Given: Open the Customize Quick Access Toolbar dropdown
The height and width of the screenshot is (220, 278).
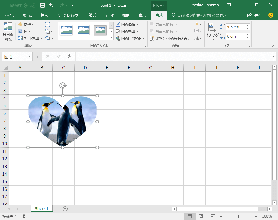Looking at the screenshot, I should coord(72,5).
